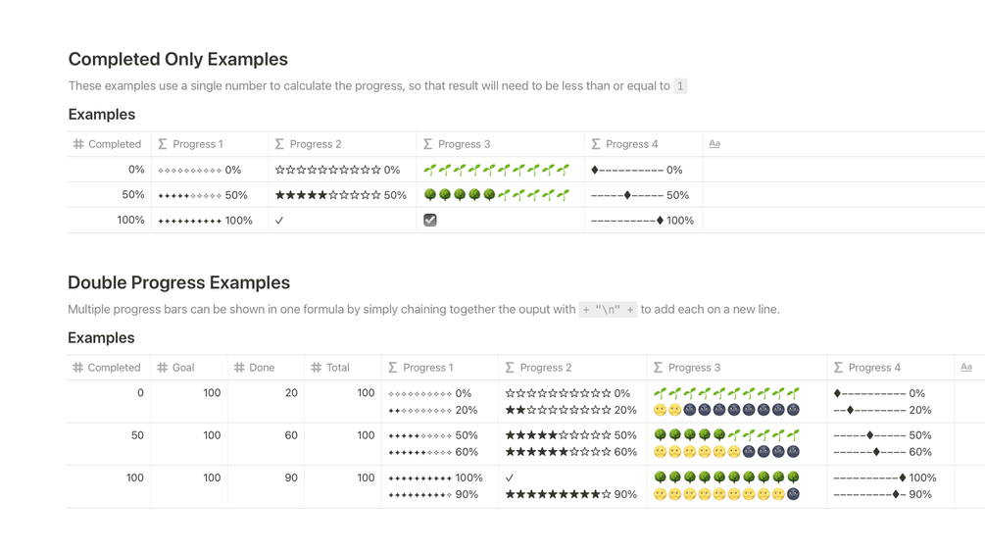Click the 50% diamond progress bar in first table
This screenshot has width=985, height=554.
click(x=638, y=195)
